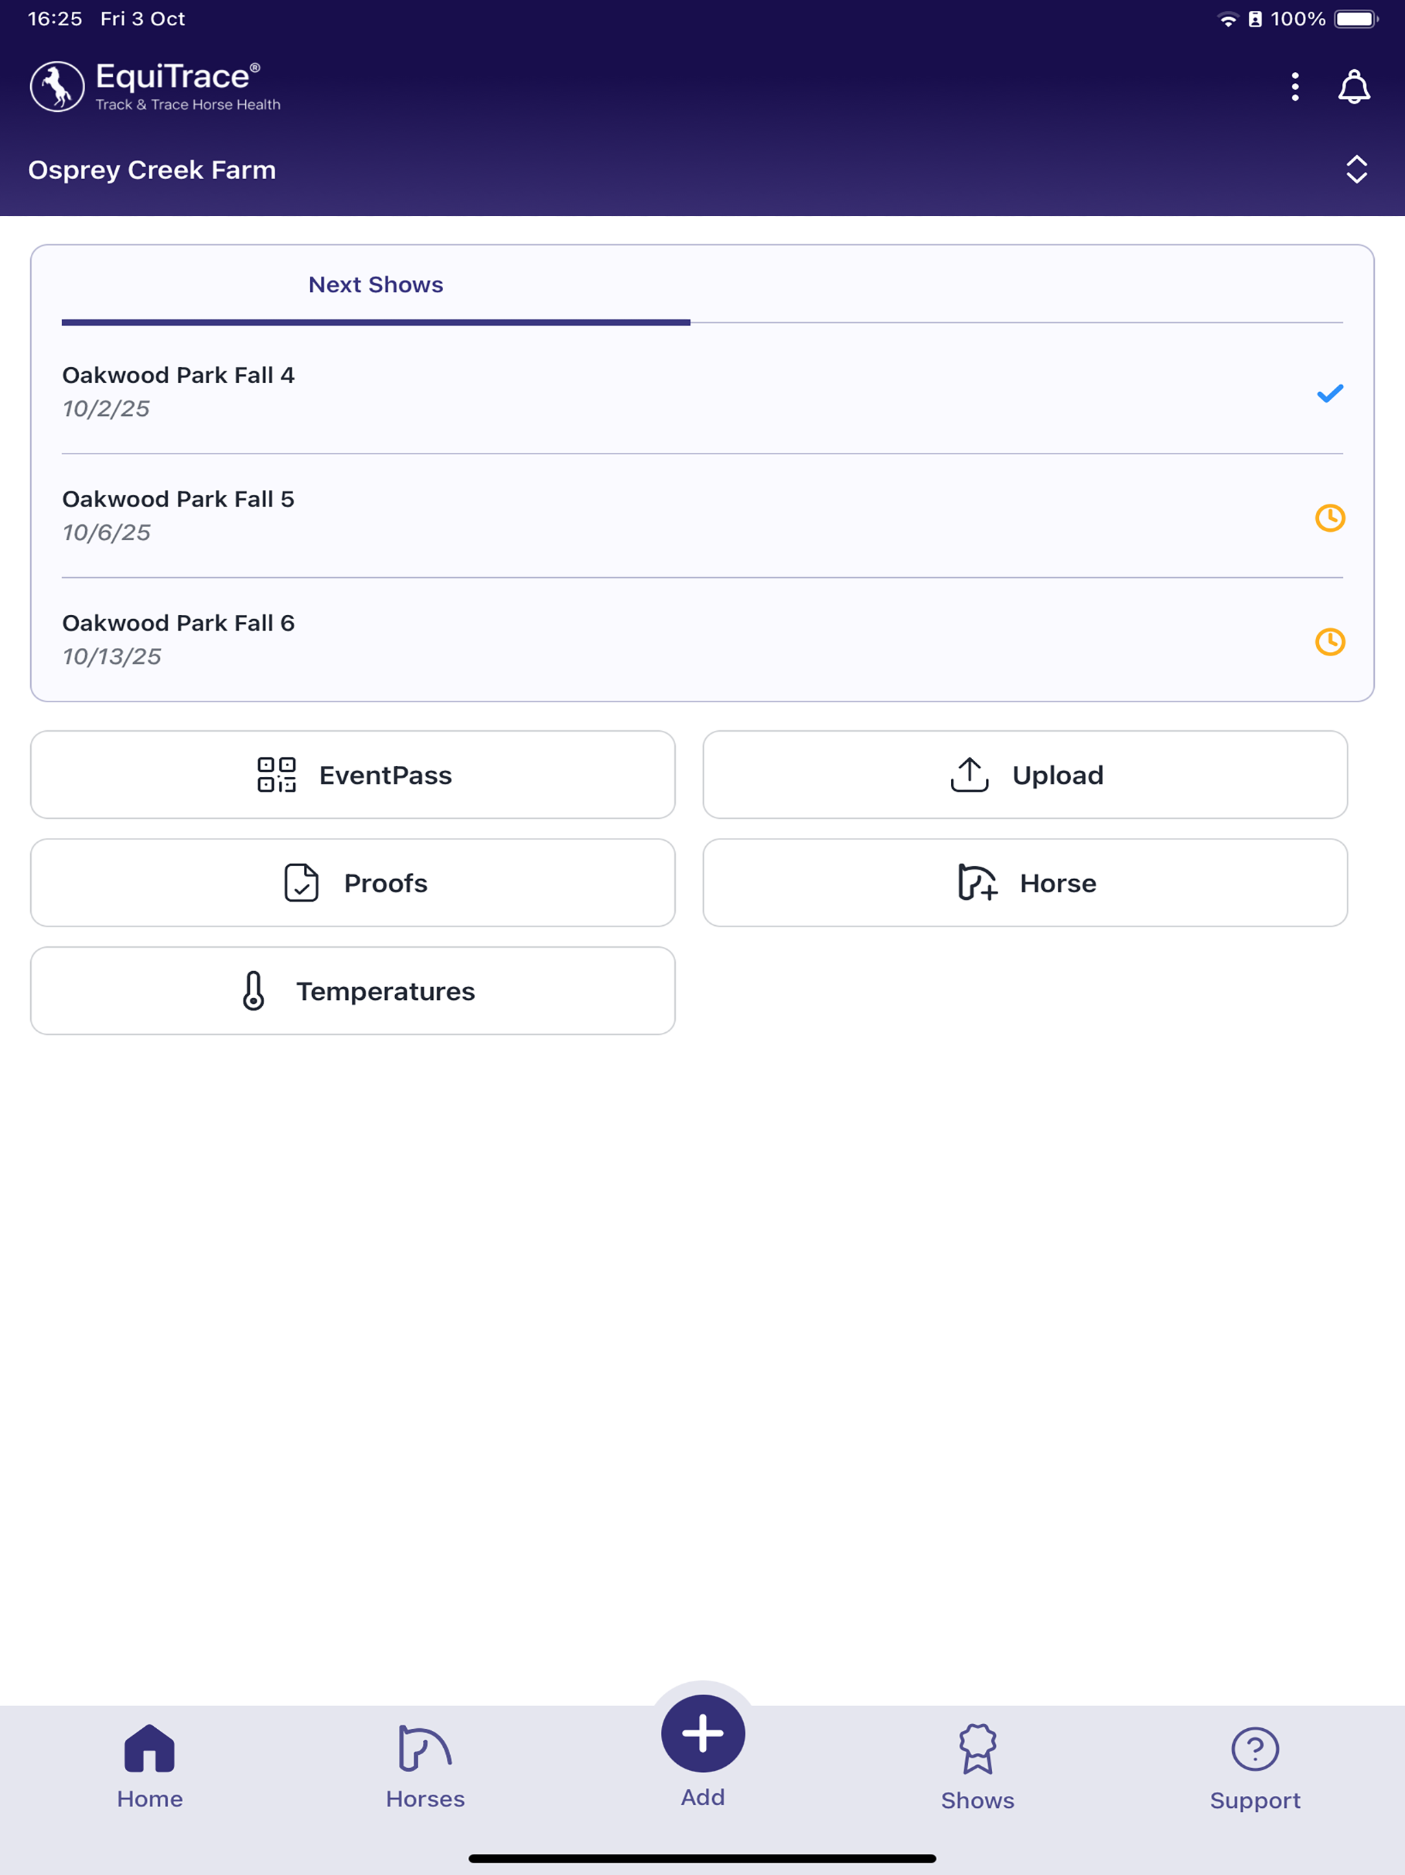Open the Oakwood Park Fall 6 show
The height and width of the screenshot is (1875, 1405).
tap(702, 640)
